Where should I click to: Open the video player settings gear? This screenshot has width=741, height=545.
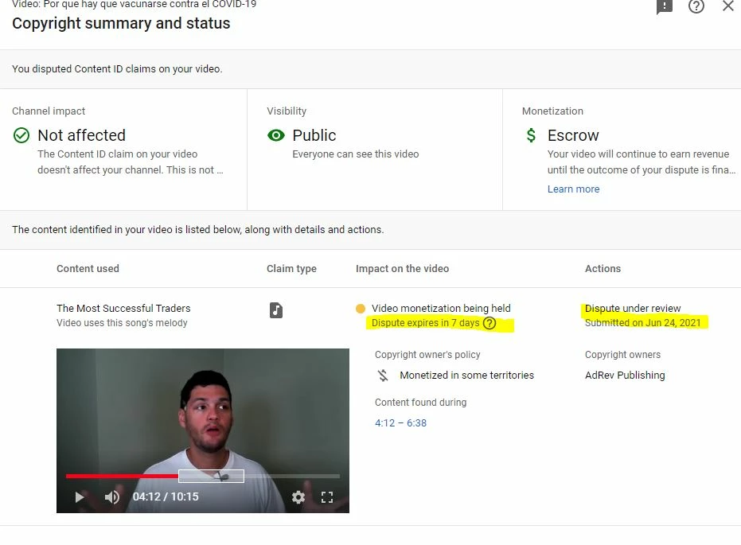coord(298,496)
